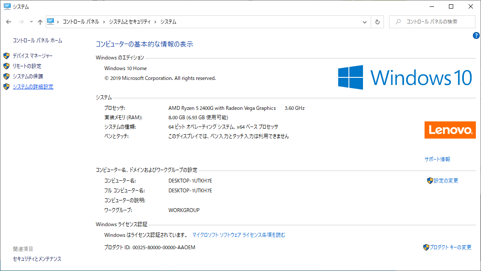Expand chevron after システムとセキュリティ breadcrumb
Screen dimensions: 481x271
155,22
